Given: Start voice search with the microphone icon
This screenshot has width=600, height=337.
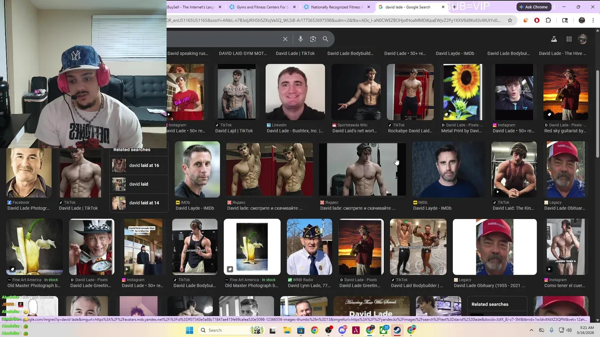Looking at the screenshot, I should [x=300, y=39].
